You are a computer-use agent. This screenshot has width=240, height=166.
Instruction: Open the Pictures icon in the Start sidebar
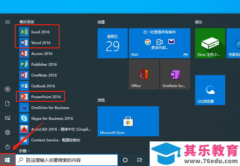point(8,118)
